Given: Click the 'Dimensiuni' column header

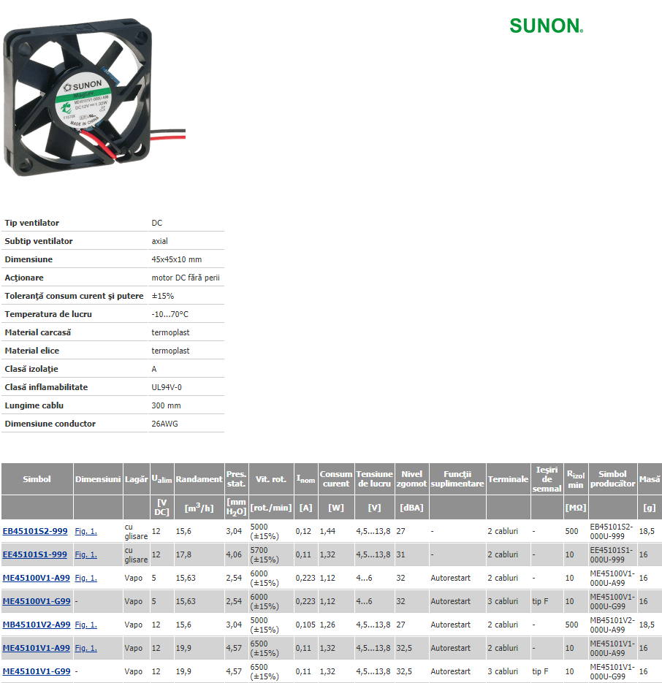Looking at the screenshot, I should [98, 479].
